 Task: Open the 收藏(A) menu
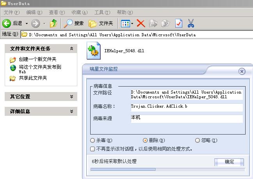pyautogui.click(x=79, y=12)
